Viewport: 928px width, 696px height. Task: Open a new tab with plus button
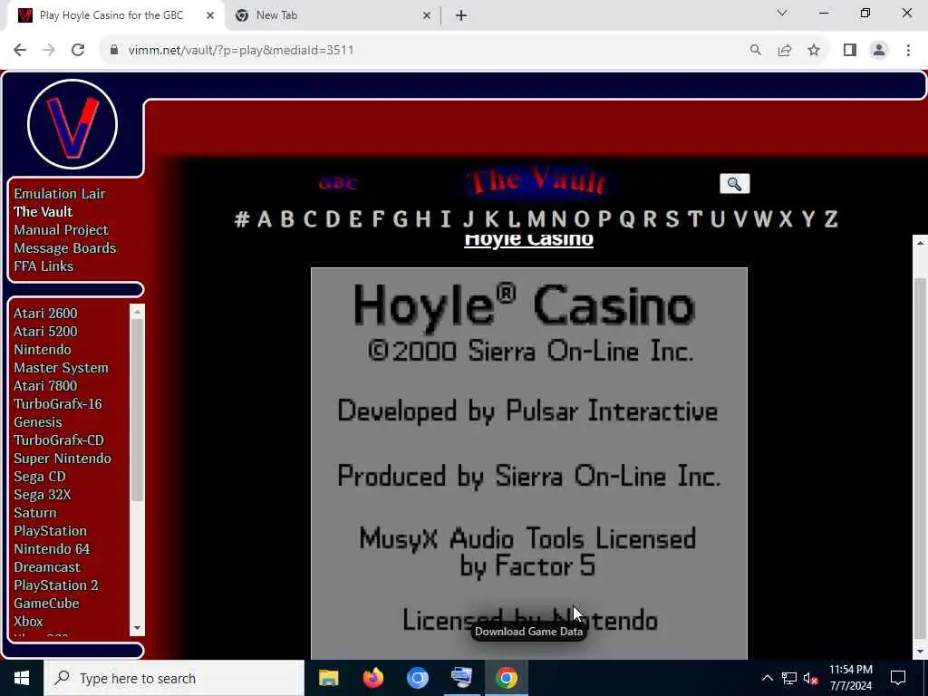pos(461,15)
